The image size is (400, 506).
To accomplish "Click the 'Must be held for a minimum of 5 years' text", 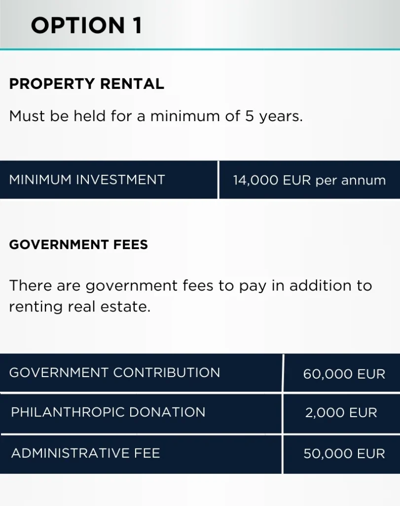I will (x=156, y=116).
